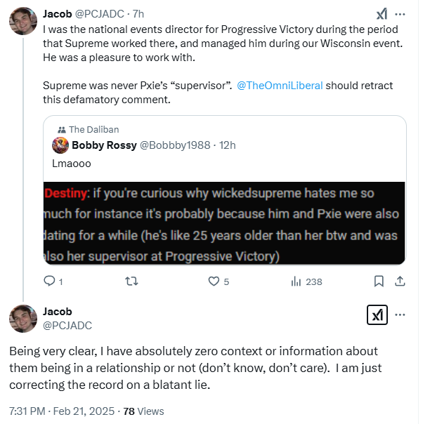Repost the top tweet via retweet icon

pos(131,281)
